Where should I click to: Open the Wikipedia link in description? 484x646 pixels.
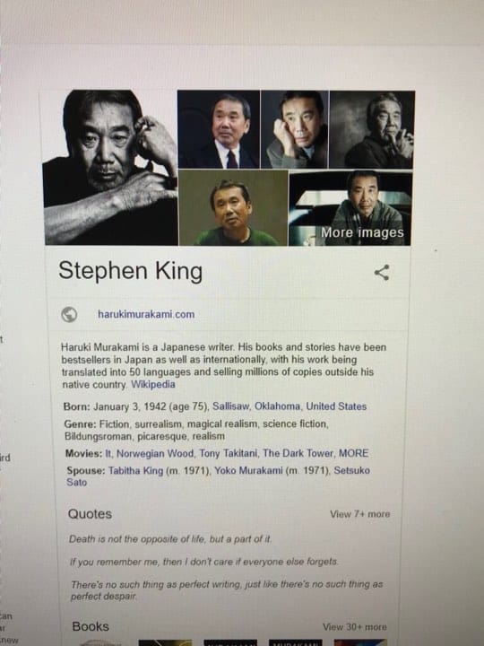(153, 384)
